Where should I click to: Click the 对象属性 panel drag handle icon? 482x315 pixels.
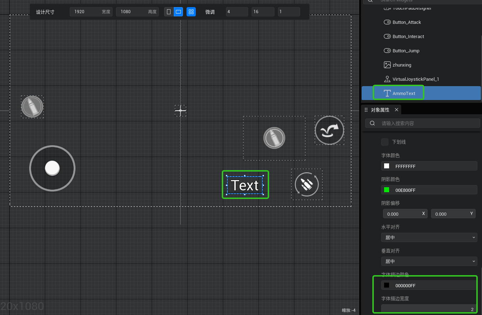(366, 110)
